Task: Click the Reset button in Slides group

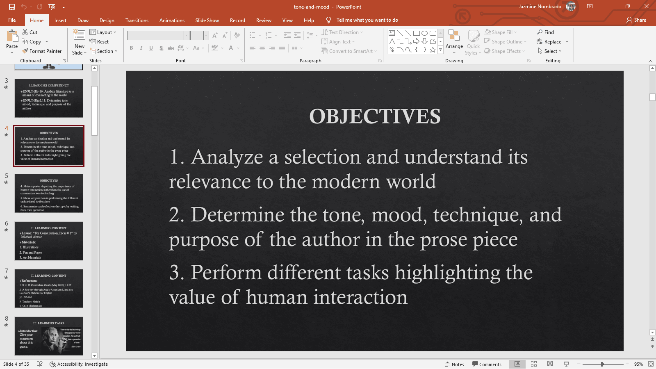Action: (100, 41)
